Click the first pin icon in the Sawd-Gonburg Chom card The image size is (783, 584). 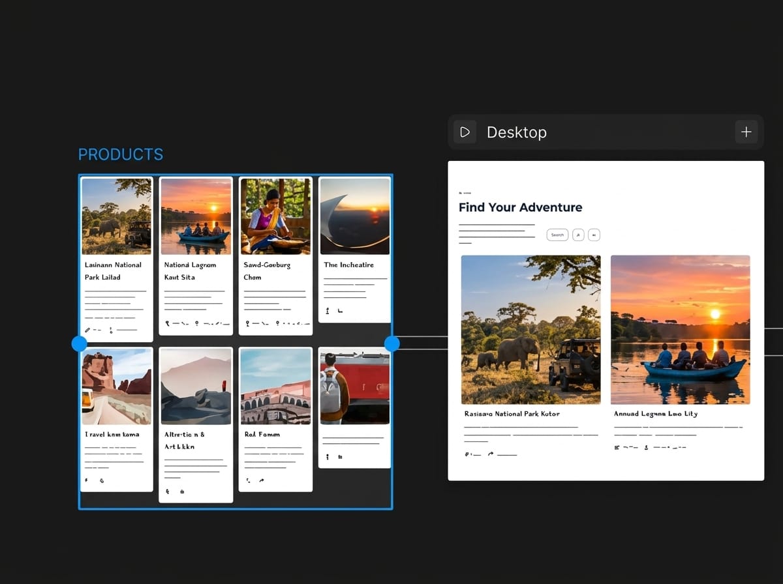coord(247,323)
